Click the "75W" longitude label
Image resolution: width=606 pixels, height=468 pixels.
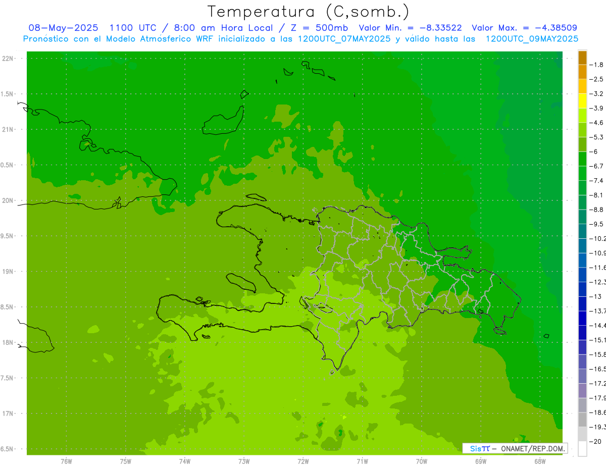[125, 461]
